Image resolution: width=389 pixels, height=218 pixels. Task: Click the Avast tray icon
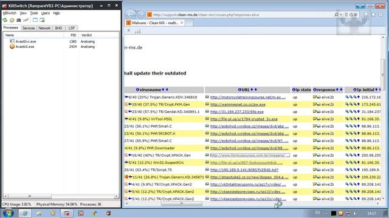pos(341,213)
